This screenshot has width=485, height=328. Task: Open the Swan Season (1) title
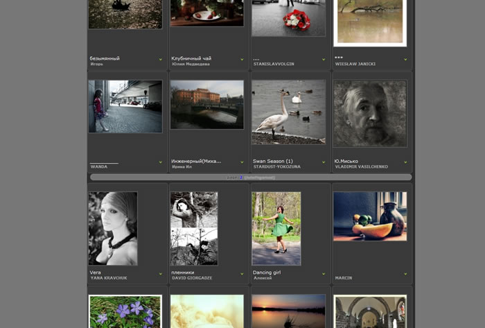point(272,161)
